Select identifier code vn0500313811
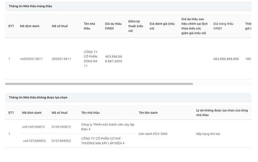 click(x=31, y=59)
